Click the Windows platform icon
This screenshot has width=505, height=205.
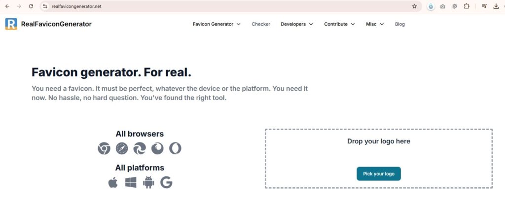(131, 183)
